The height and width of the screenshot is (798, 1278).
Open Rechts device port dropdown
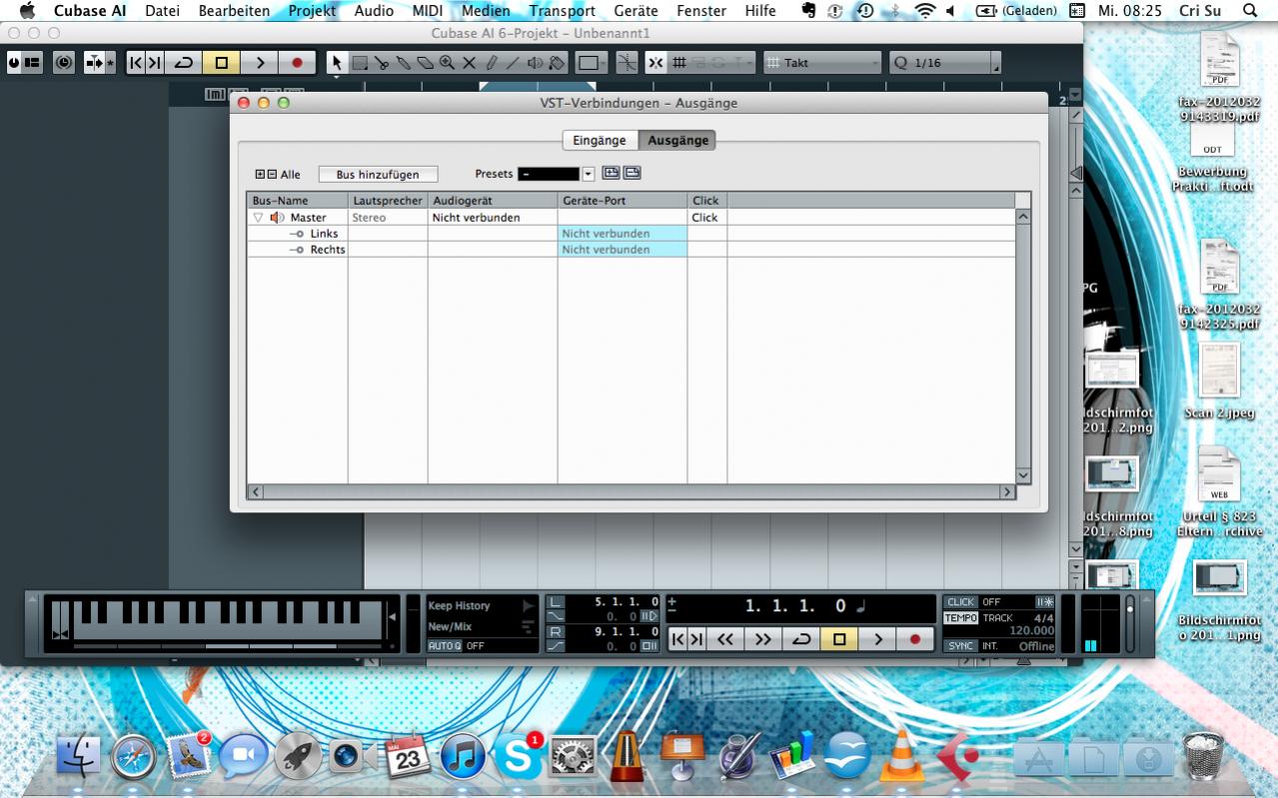click(x=623, y=249)
